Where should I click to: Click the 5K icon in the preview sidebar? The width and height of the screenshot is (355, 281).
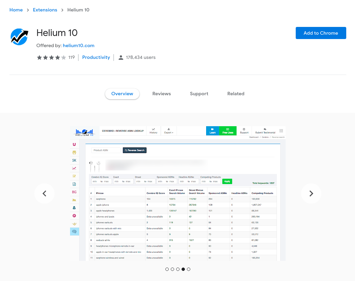pyautogui.click(x=74, y=161)
